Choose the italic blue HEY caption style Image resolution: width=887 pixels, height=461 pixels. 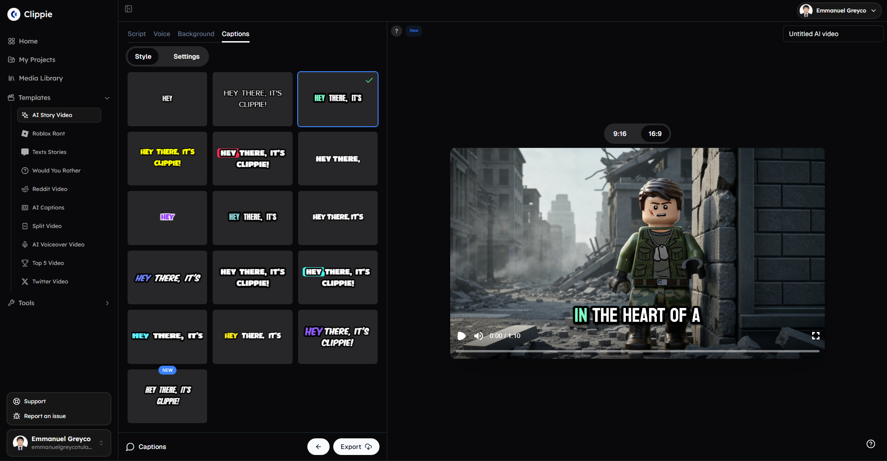167,277
